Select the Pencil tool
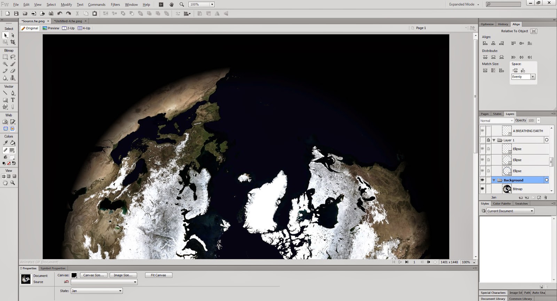The width and height of the screenshot is (557, 301). click(x=5, y=71)
